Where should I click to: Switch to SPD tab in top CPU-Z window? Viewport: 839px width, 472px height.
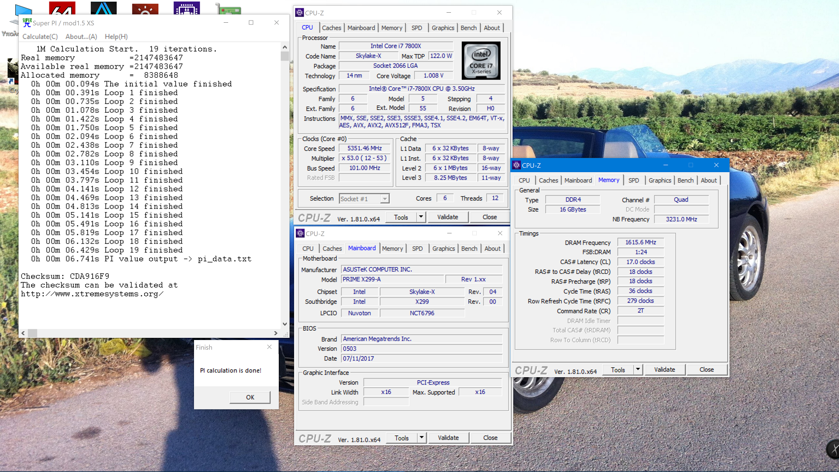coord(416,28)
